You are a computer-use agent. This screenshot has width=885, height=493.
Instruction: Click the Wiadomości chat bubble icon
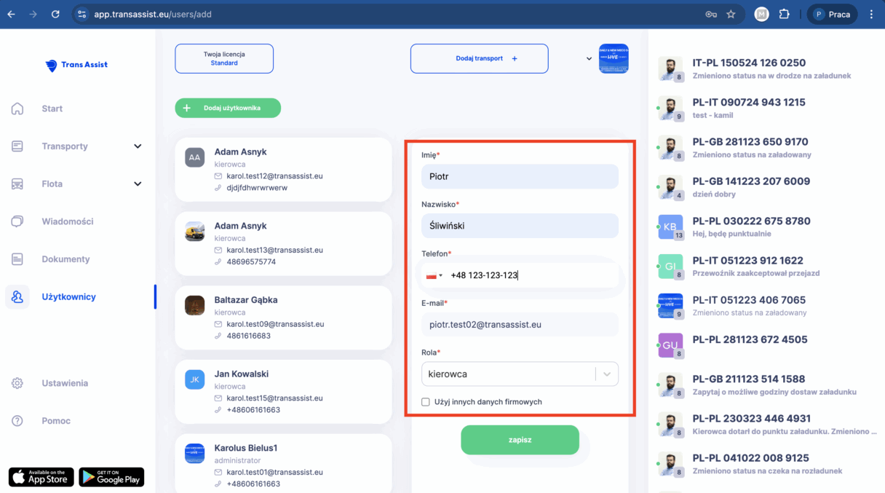17,221
